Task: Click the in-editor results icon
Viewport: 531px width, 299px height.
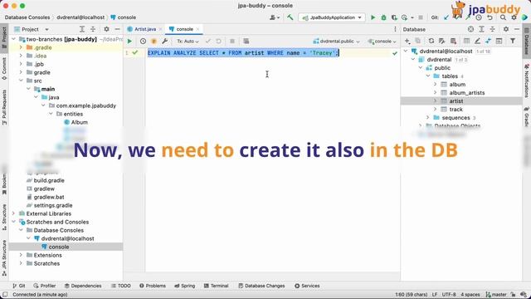Action: pyautogui.click(x=246, y=42)
